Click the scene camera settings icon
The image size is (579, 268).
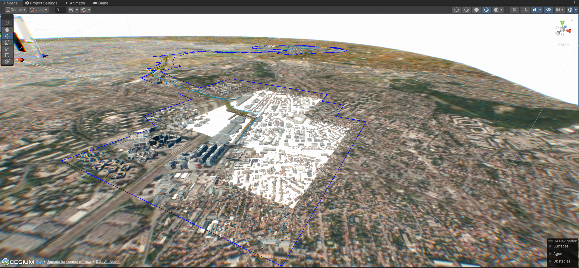(558, 10)
